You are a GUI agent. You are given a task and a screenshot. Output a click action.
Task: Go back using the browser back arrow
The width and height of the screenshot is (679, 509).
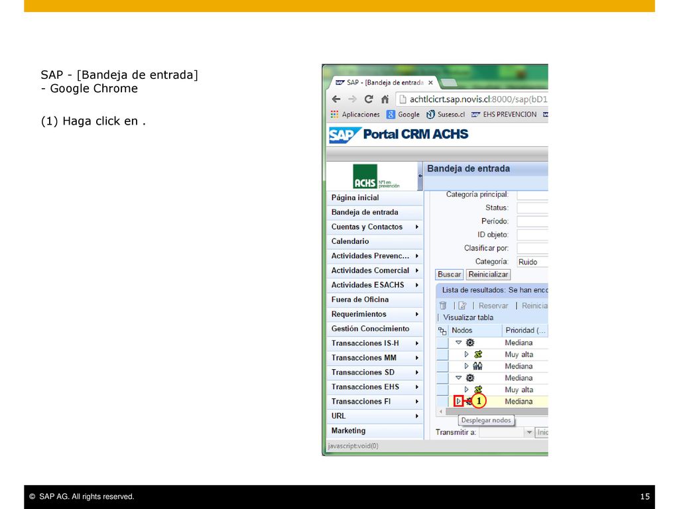click(x=336, y=99)
